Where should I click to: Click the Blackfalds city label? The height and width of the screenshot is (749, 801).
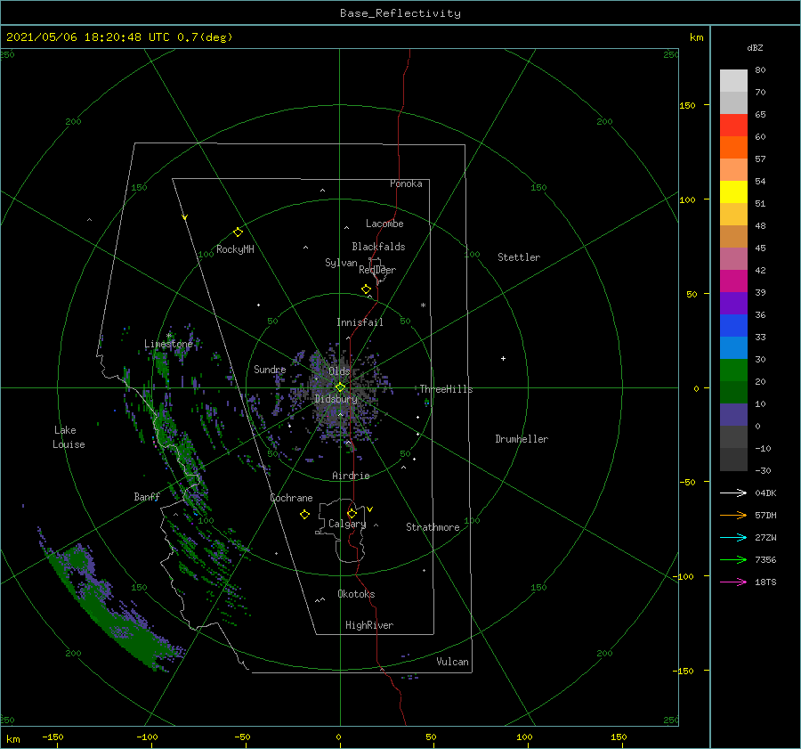pos(378,247)
